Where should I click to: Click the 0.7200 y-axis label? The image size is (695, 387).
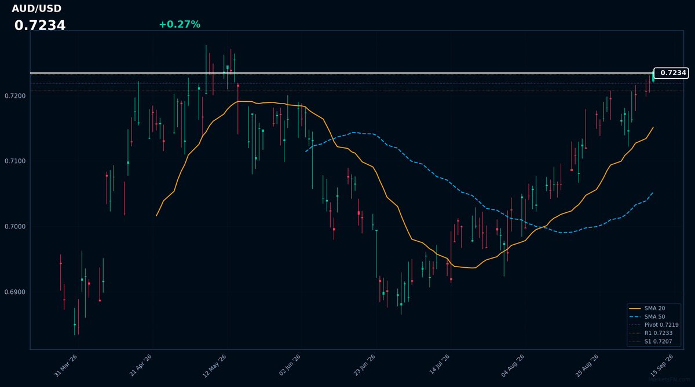point(16,95)
